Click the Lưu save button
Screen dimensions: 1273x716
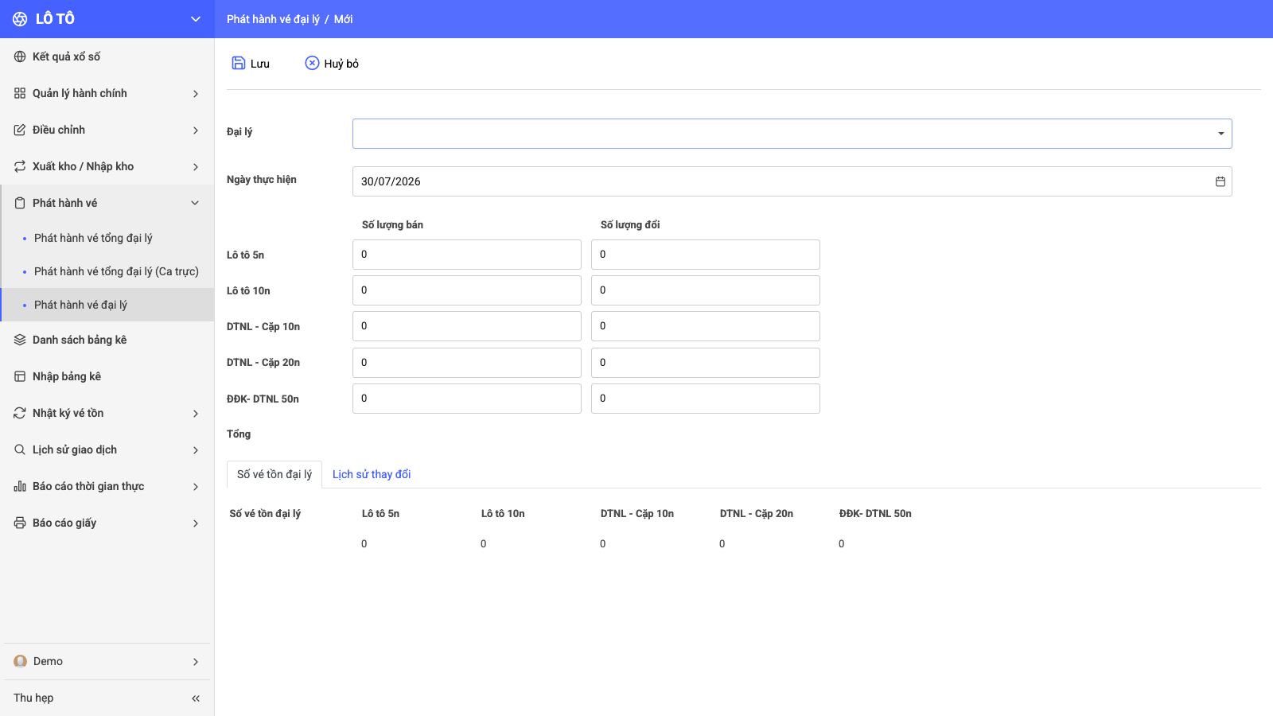(x=251, y=63)
